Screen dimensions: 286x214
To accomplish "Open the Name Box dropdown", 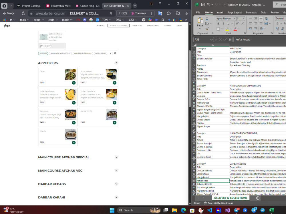I will coord(211,39).
